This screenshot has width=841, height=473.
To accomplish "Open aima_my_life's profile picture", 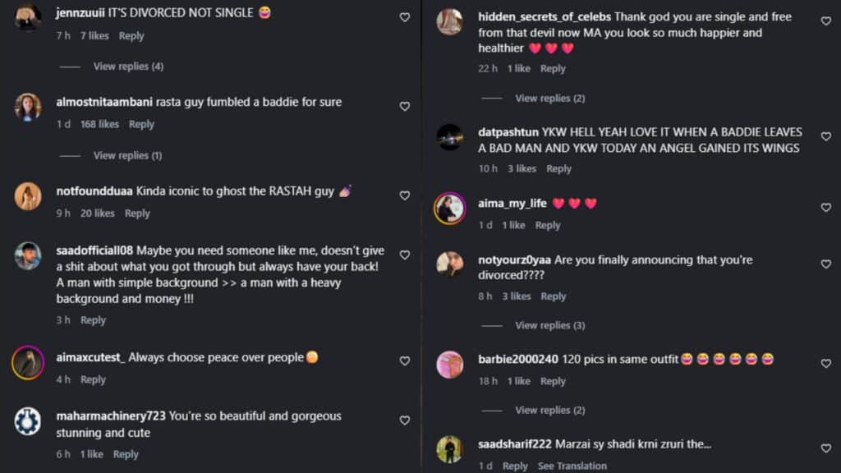I will coord(449,208).
